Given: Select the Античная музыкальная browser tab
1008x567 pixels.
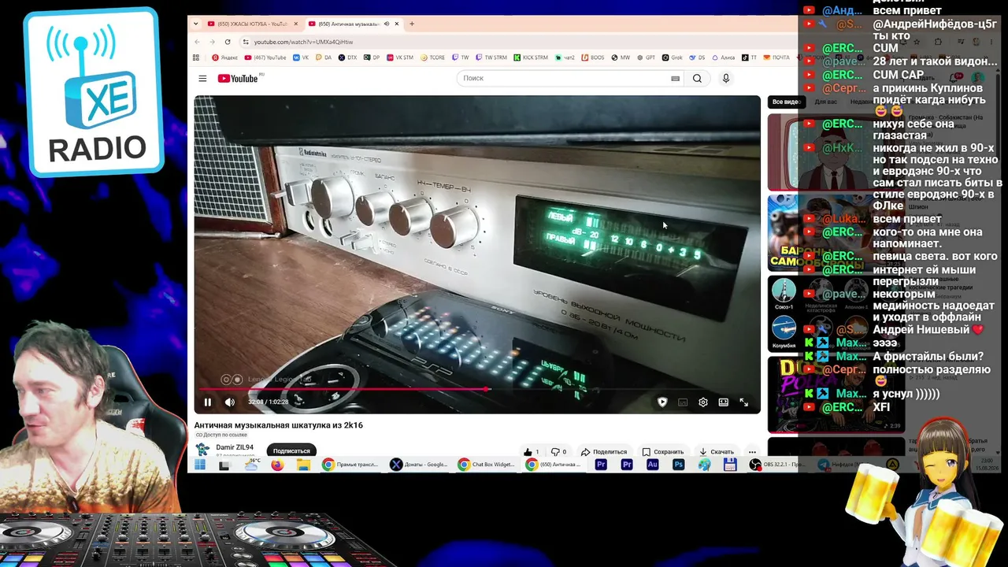Looking at the screenshot, I should tap(354, 24).
